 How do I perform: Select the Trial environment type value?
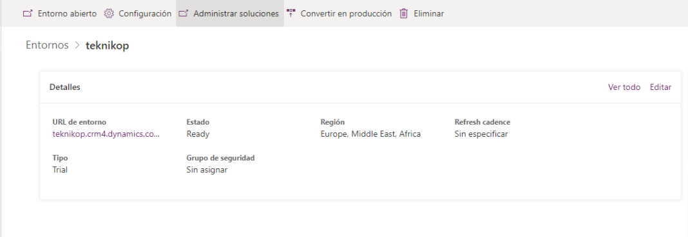pos(60,170)
